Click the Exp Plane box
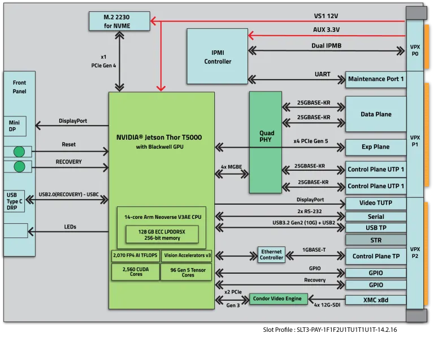The height and width of the screenshot is (346, 434). click(376, 147)
